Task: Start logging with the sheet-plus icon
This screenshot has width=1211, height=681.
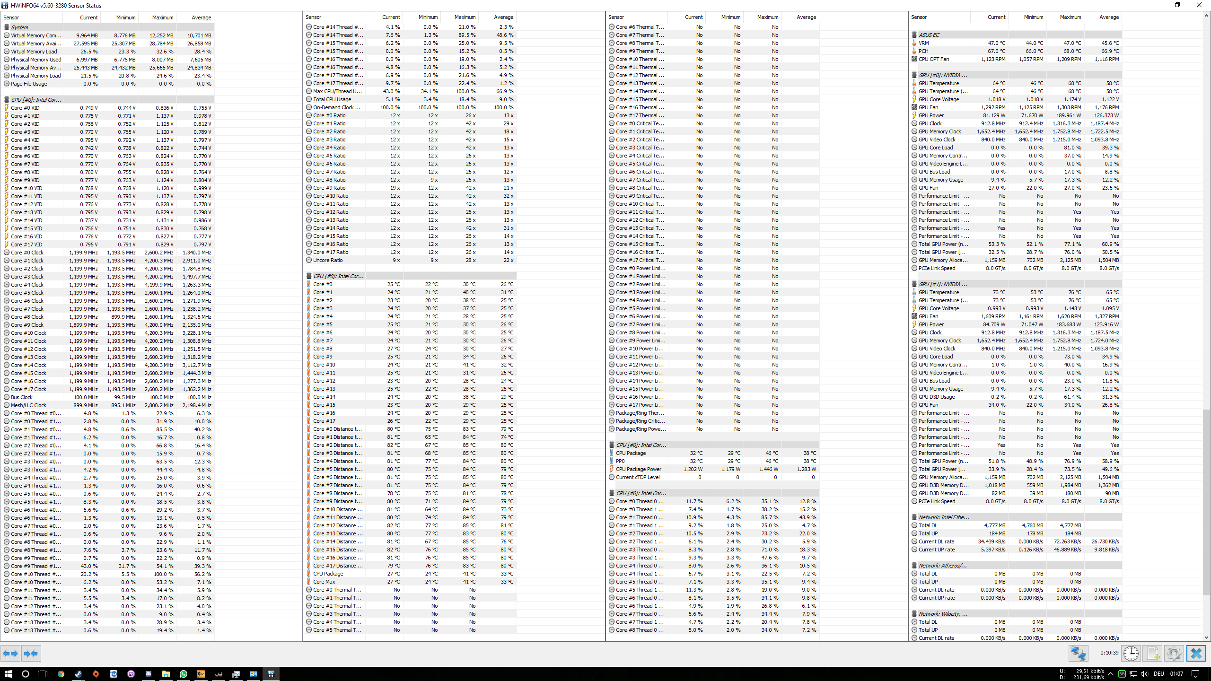Action: pyautogui.click(x=1153, y=654)
